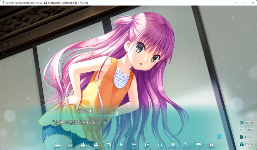Screen dimensions: 257x150
Task: Click the blue butterfly advance indicator
Action: (219, 136)
